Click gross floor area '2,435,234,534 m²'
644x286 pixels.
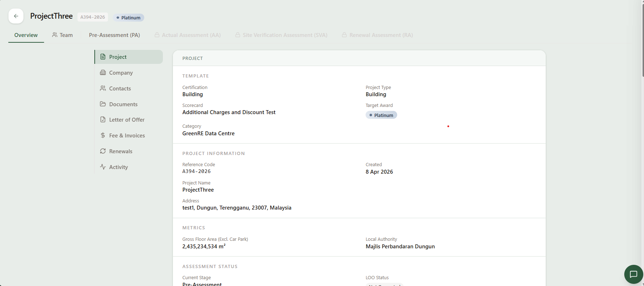204,246
